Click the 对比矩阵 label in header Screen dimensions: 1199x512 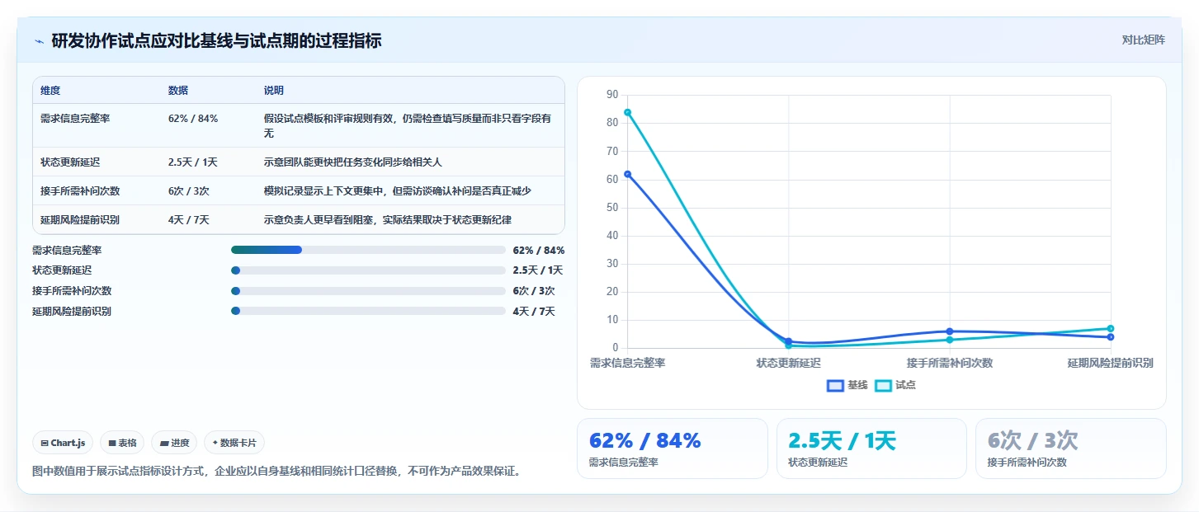(1144, 40)
